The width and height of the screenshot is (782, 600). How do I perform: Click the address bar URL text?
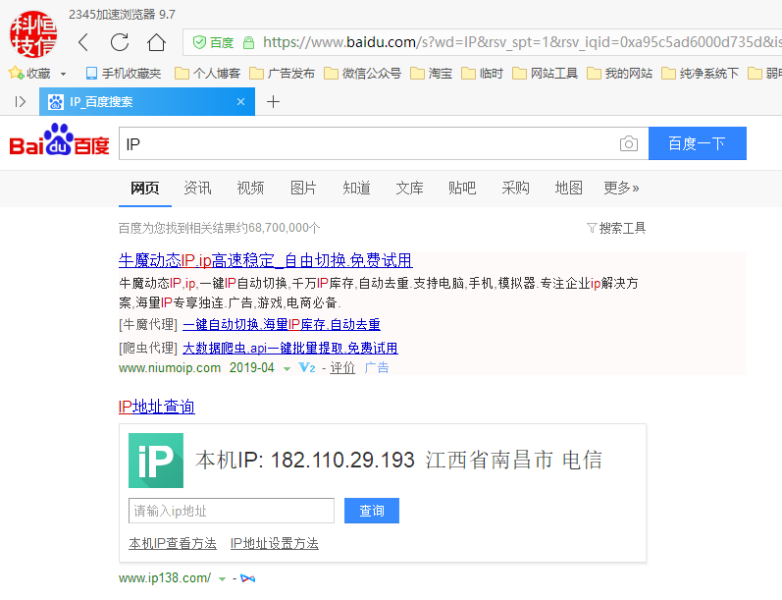[x=522, y=42]
